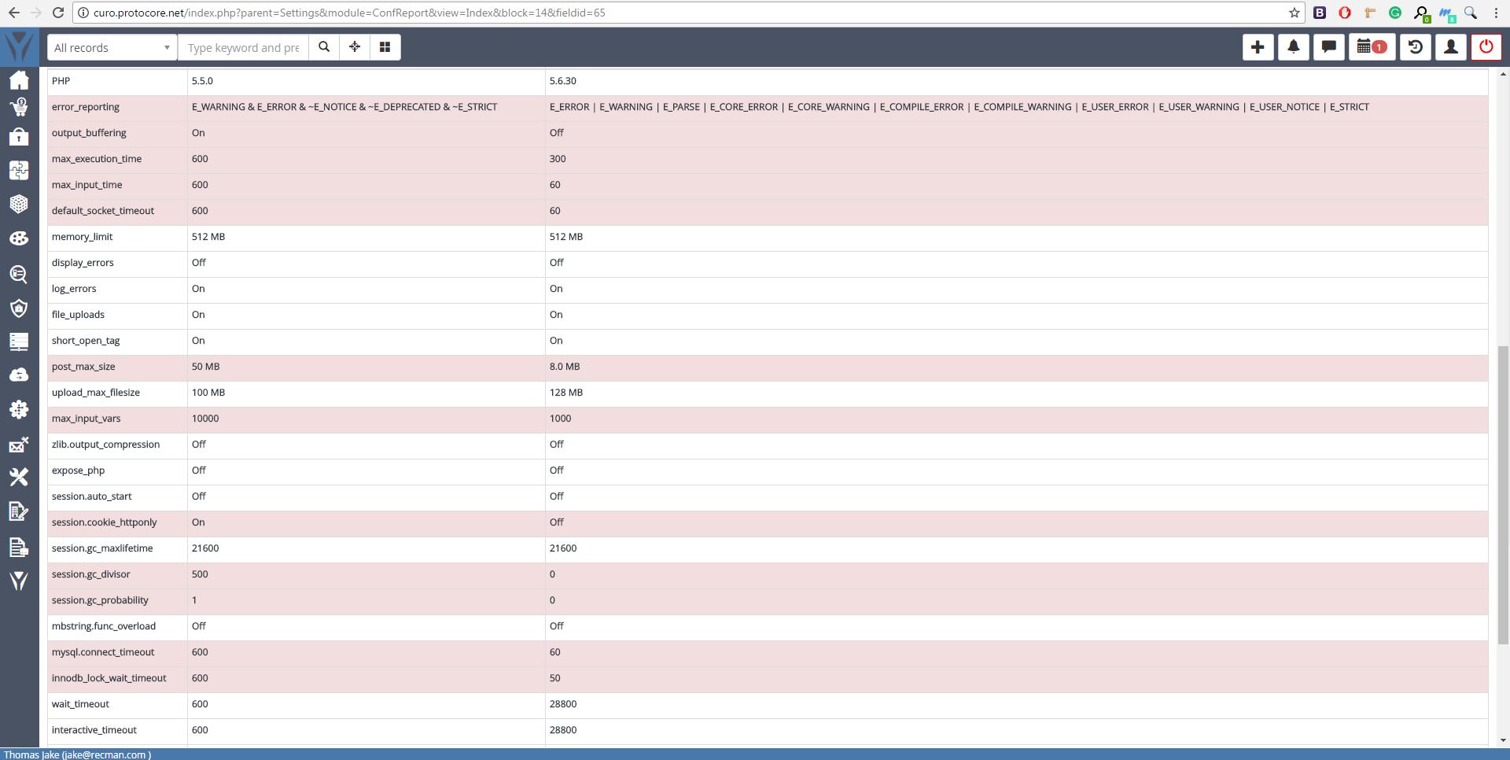Open the magnifier list sidebar icon

pos(19,274)
